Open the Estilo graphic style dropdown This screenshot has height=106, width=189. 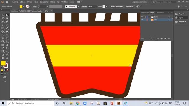click(x=107, y=6)
